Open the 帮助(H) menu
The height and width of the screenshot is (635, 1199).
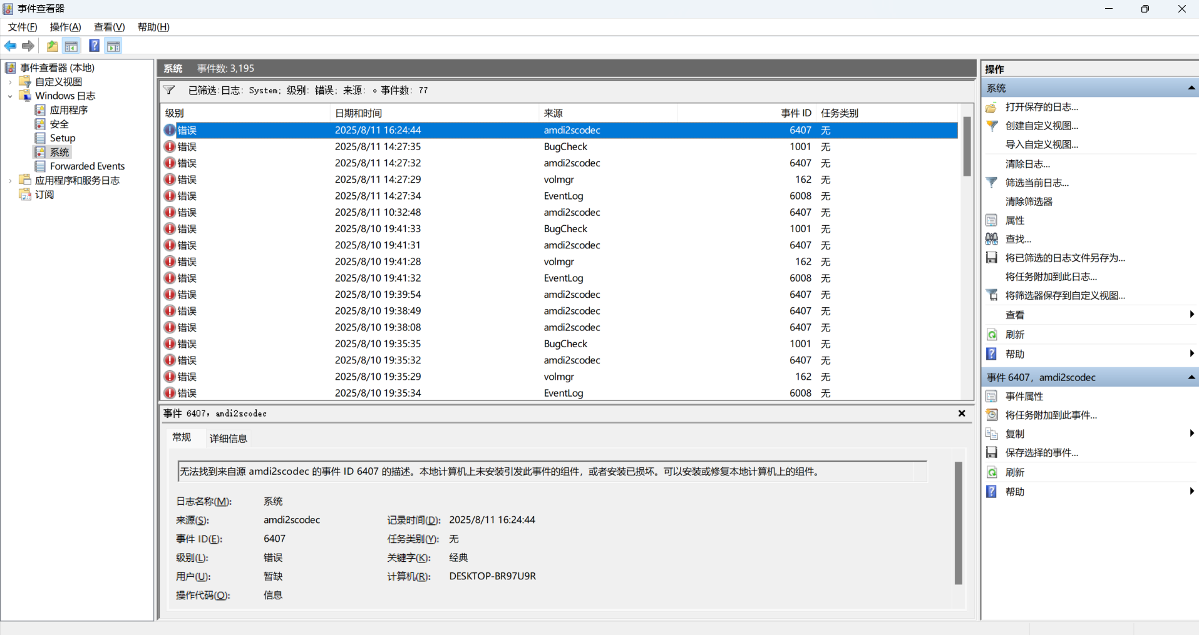[153, 27]
